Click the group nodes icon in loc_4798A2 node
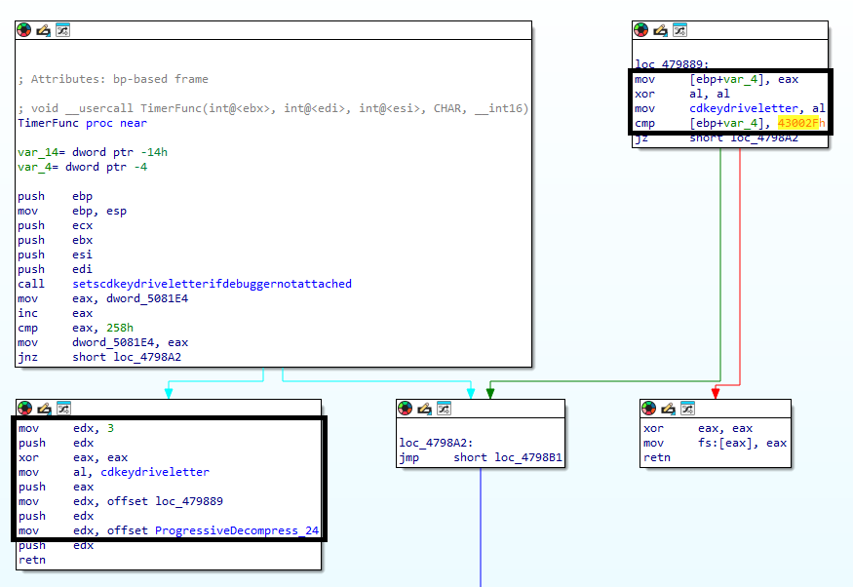 pos(444,408)
